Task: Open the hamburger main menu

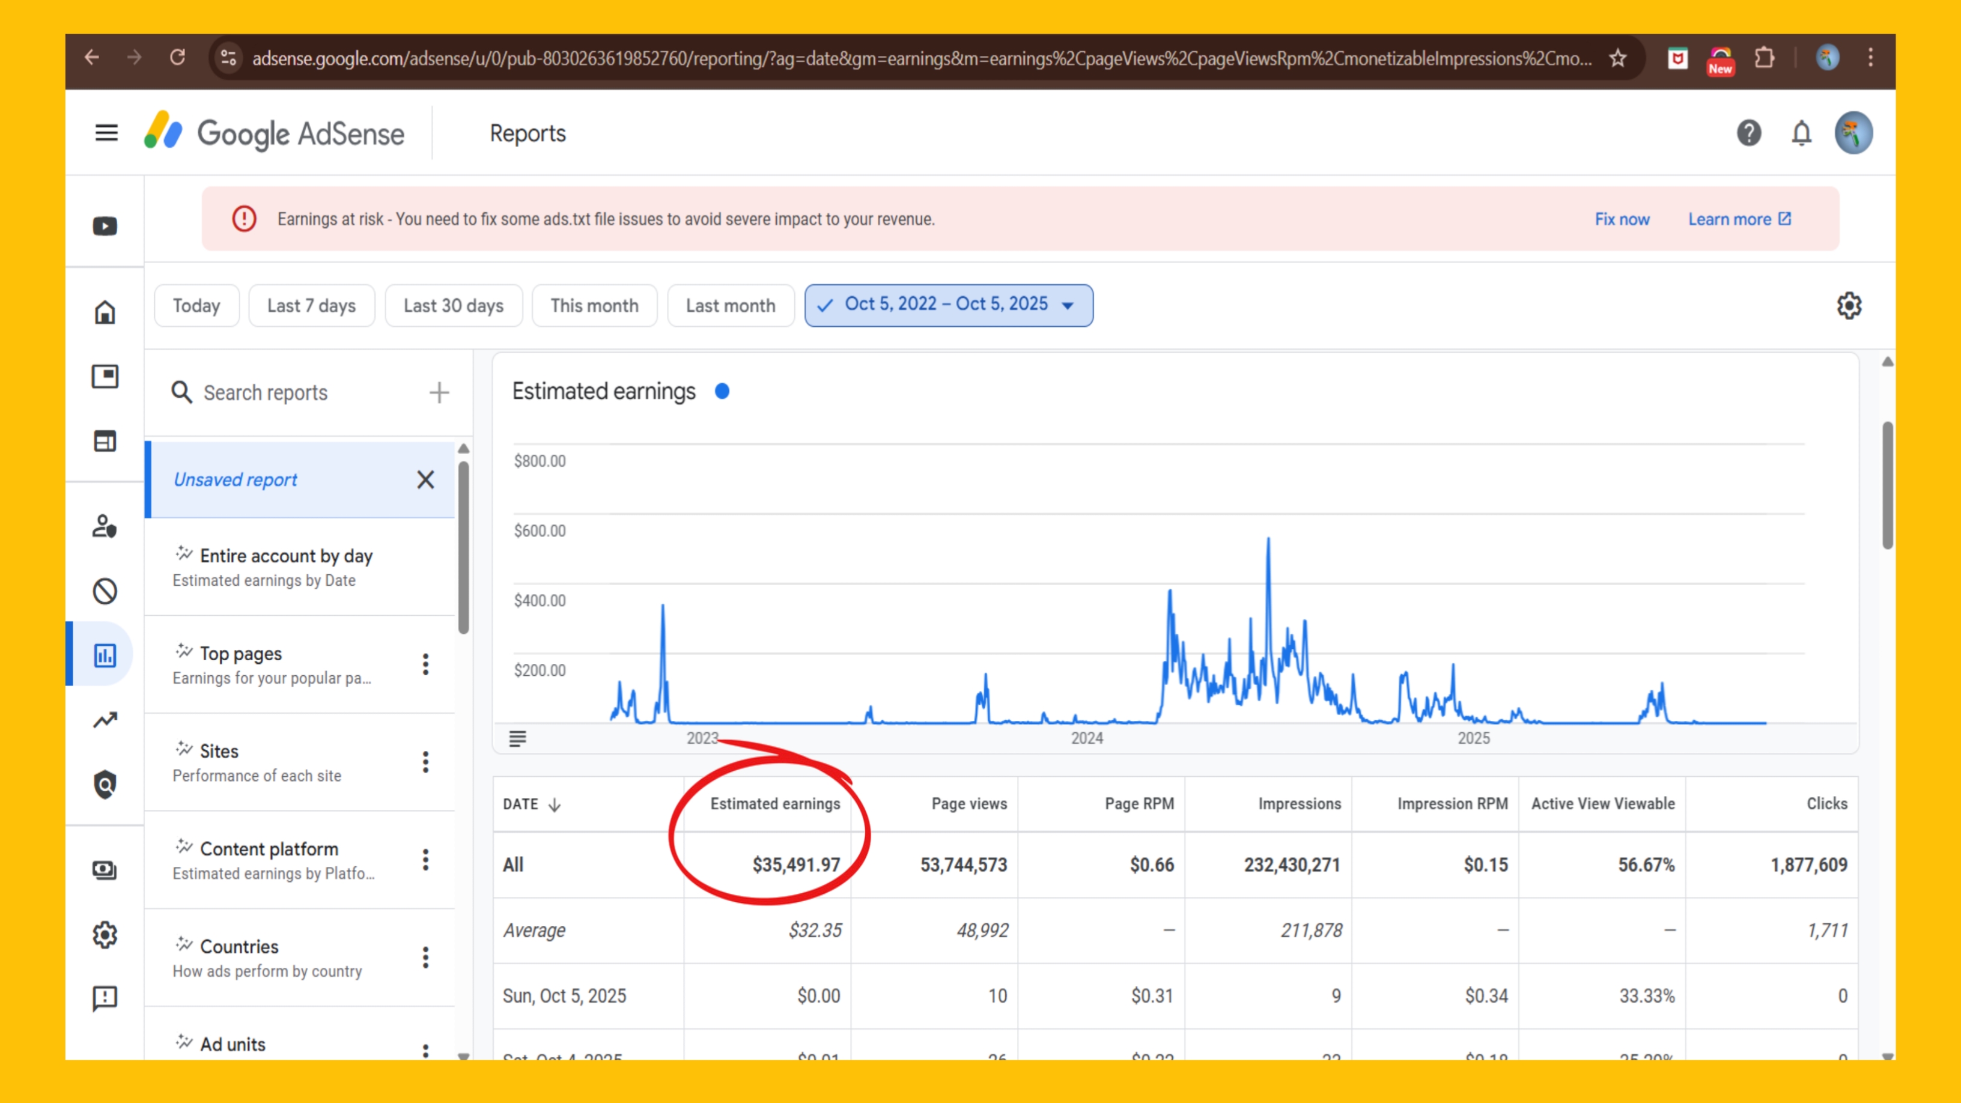Action: [x=106, y=133]
